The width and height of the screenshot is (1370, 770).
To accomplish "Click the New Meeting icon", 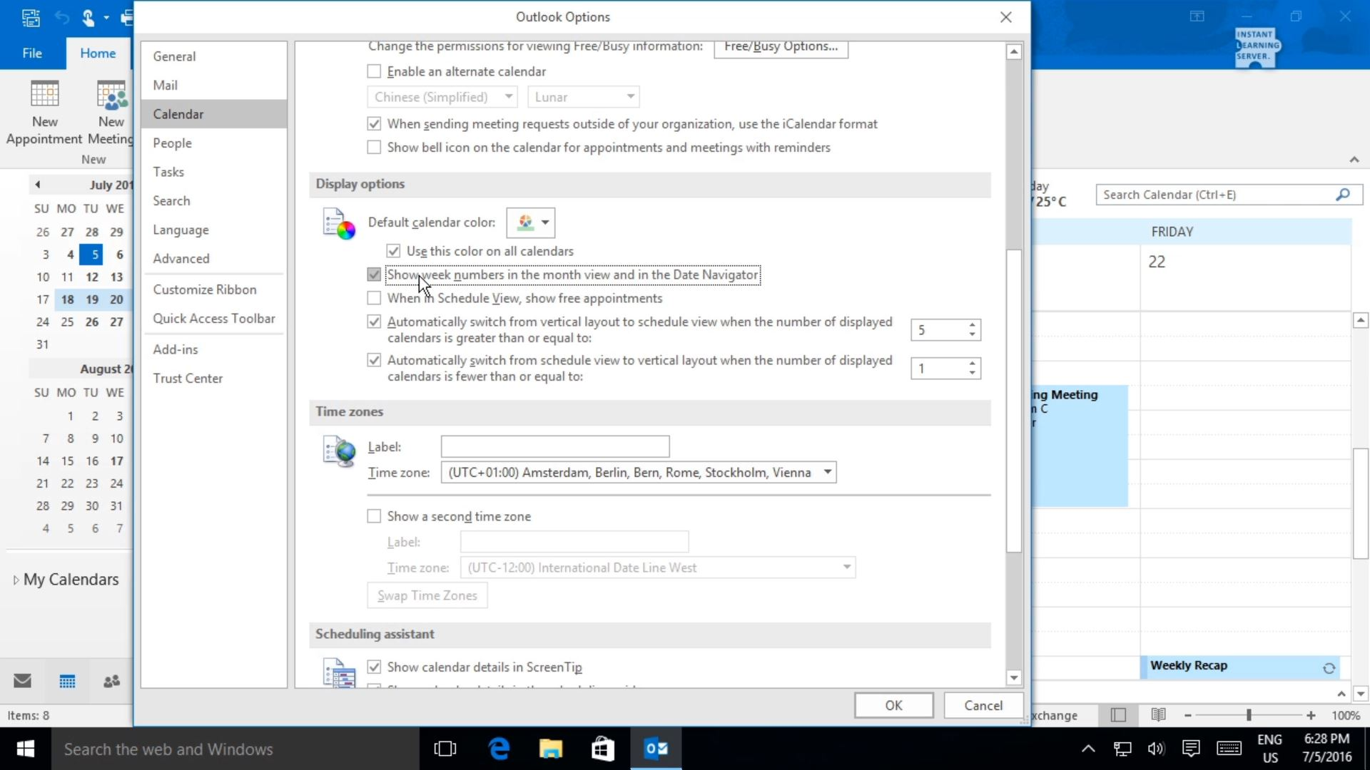I will 111,111.
